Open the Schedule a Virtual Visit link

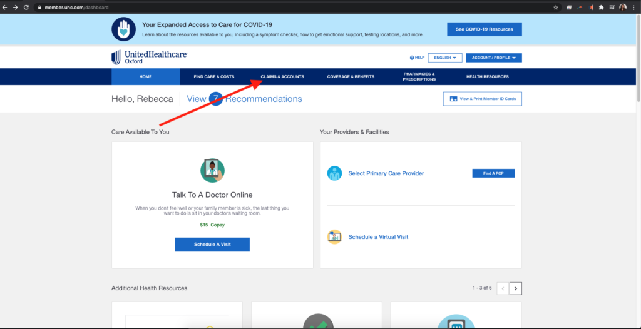(378, 237)
